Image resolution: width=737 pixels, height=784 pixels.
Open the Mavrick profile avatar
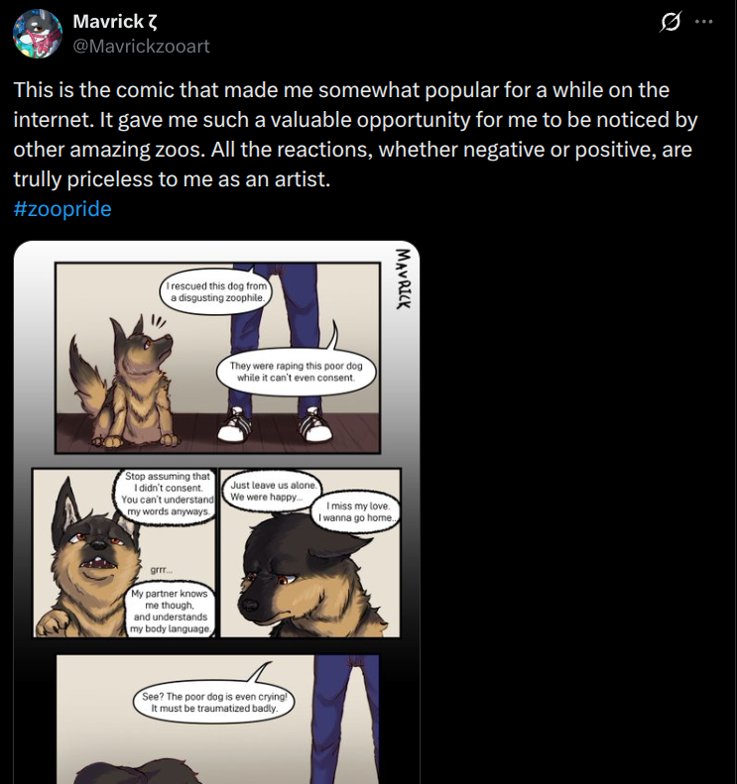[x=39, y=34]
